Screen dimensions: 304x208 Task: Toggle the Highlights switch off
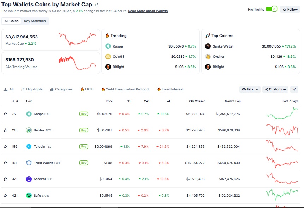coord(272,9)
